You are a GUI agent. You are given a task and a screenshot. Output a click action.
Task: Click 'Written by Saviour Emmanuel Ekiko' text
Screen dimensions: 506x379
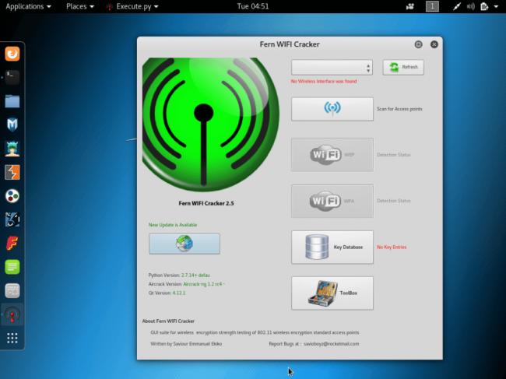[x=186, y=344]
